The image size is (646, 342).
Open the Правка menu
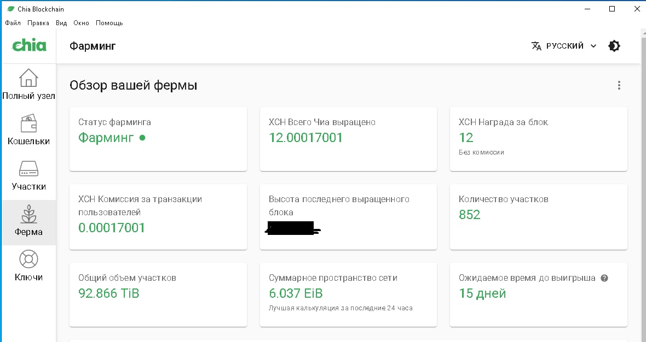coord(38,23)
